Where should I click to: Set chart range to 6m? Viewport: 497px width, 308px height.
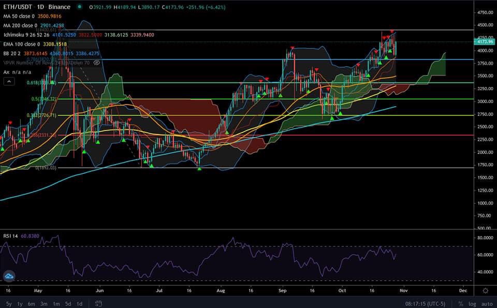pyautogui.click(x=31, y=303)
